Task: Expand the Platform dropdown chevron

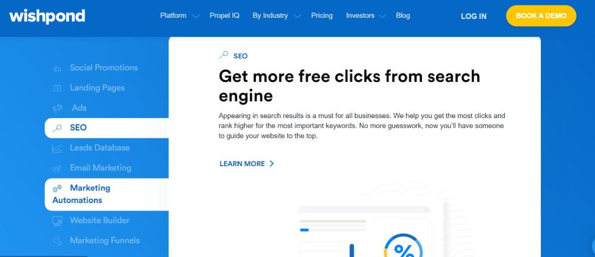Action: 196,16
